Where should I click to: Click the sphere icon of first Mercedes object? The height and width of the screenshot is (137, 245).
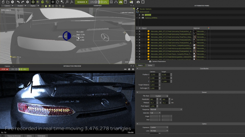[149, 31]
